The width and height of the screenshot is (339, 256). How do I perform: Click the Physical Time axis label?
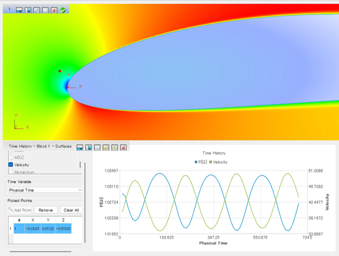213,243
